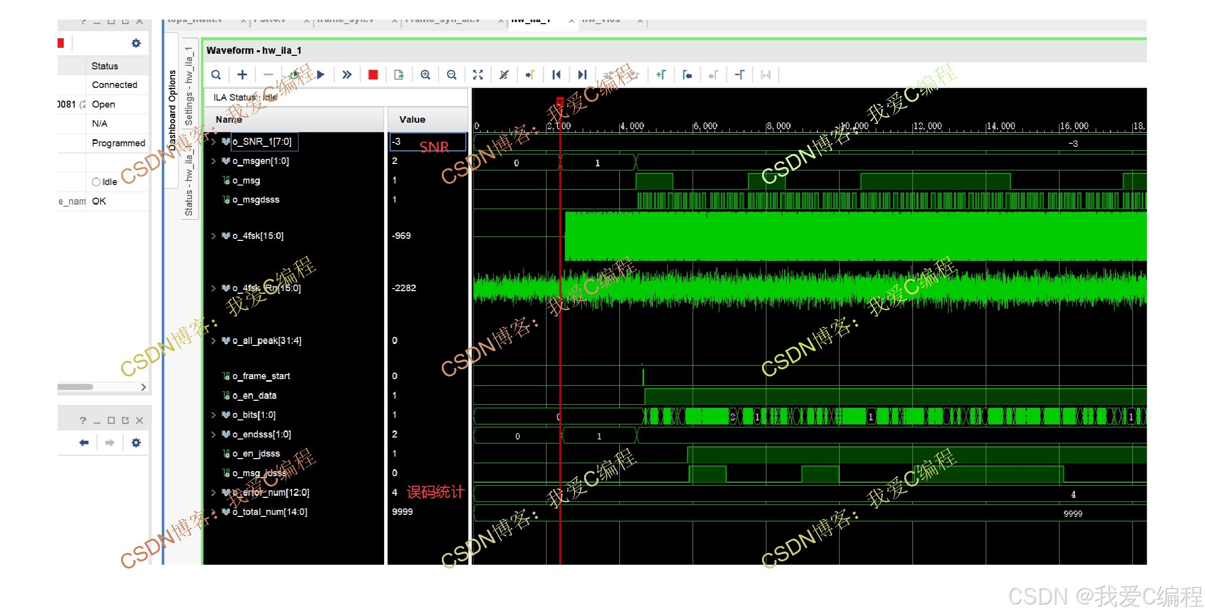1205x616 pixels.
Task: Select the Idle radio button
Action: click(x=96, y=182)
